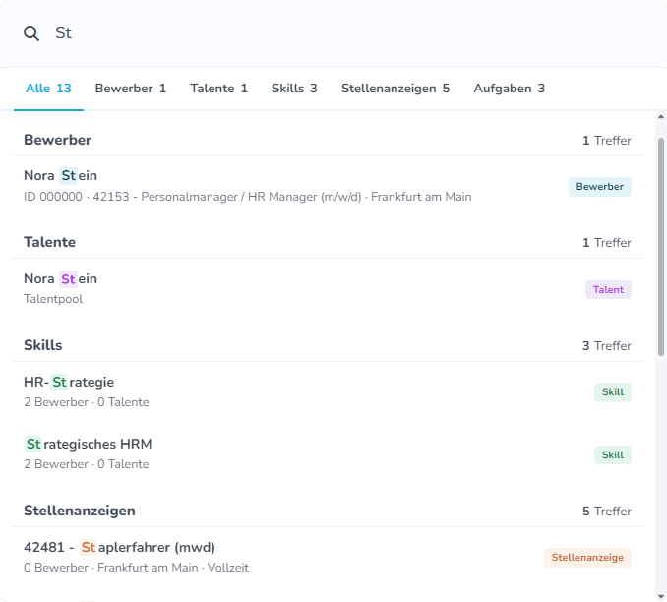667x602 pixels.
Task: Click the scrollbar up arrow
Action: pyautogui.click(x=661, y=117)
